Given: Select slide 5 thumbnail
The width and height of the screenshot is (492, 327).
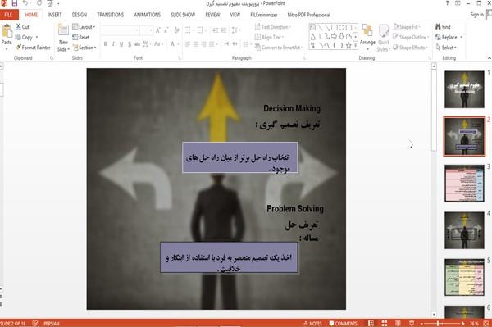Looking at the screenshot, I should [464, 277].
